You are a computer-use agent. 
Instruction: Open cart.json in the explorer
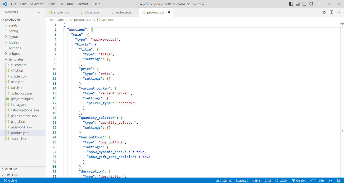17,88
